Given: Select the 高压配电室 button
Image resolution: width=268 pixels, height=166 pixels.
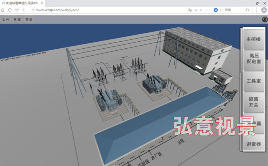Looking at the screenshot, I should coord(253,59).
